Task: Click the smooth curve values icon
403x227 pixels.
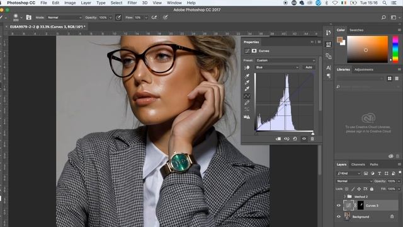Action: pos(247,109)
